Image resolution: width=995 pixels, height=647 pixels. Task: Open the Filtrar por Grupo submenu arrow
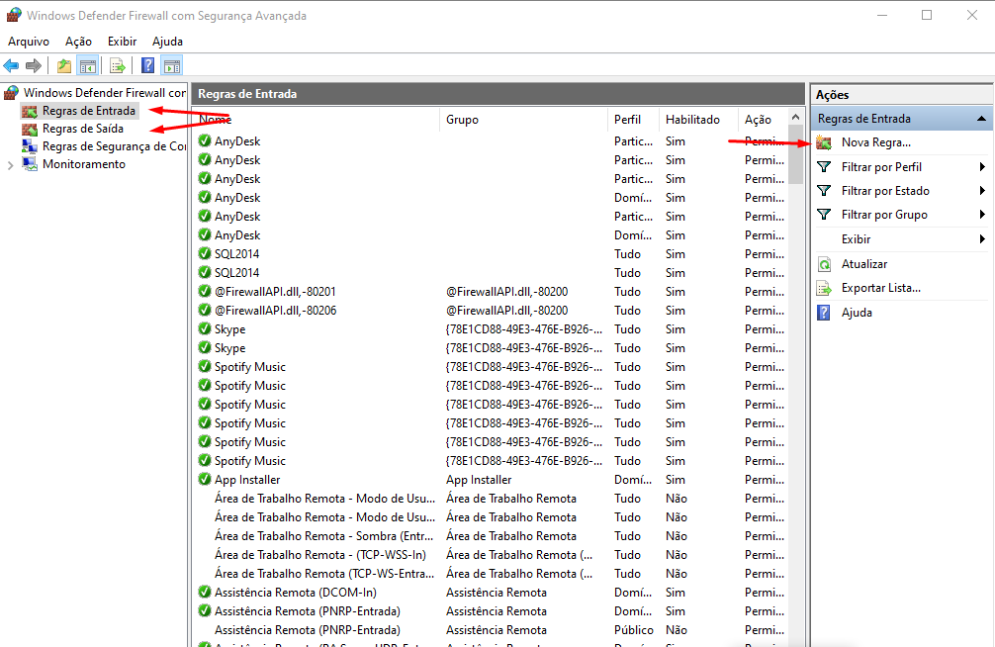pyautogui.click(x=982, y=216)
